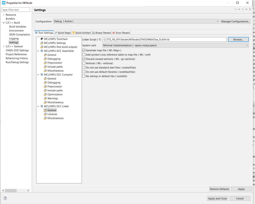Select Assembler Debugging option icon

pyautogui.click(x=45, y=59)
